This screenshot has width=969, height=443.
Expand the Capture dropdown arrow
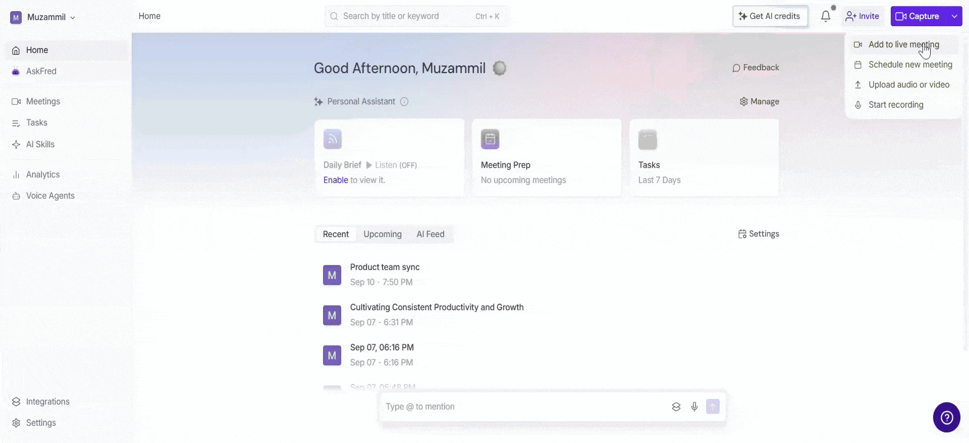(954, 16)
